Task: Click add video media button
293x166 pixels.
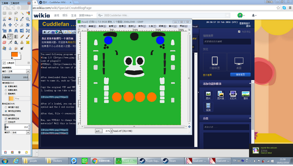Action: pos(208,107)
